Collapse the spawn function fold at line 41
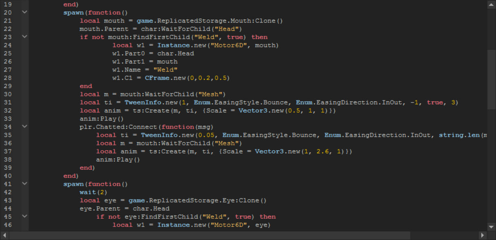 click(24, 183)
